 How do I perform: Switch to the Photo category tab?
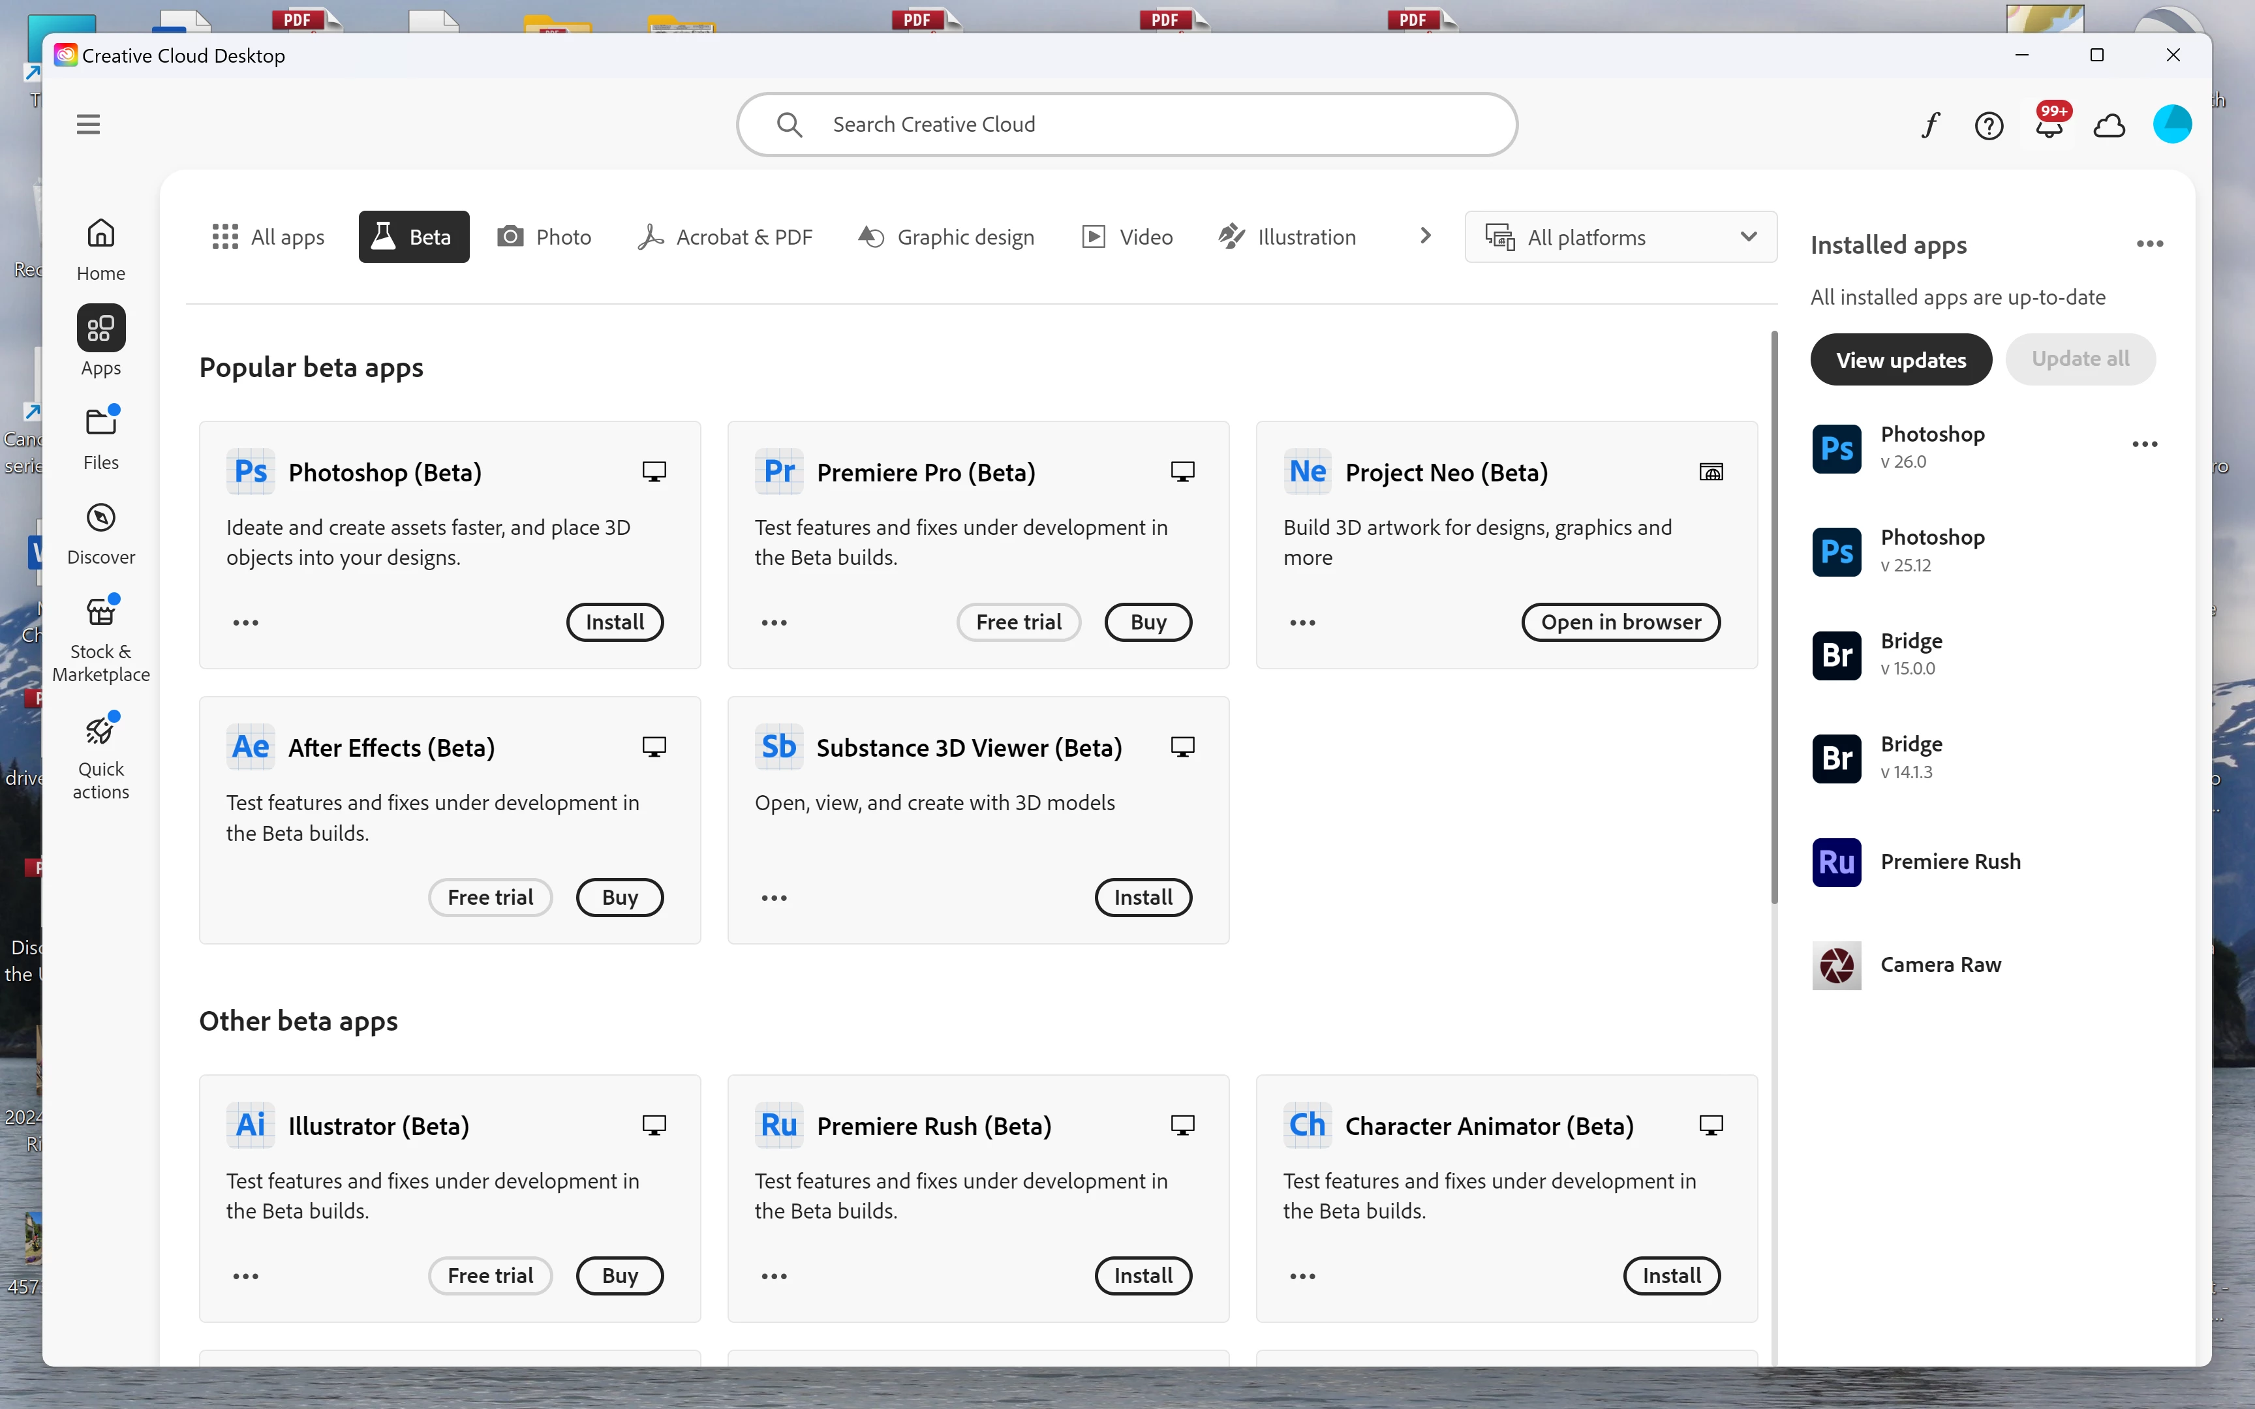click(545, 237)
